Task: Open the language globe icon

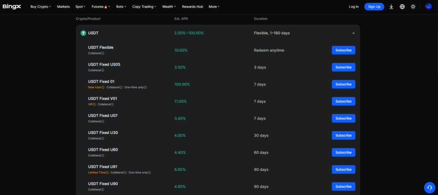Action: point(402,7)
